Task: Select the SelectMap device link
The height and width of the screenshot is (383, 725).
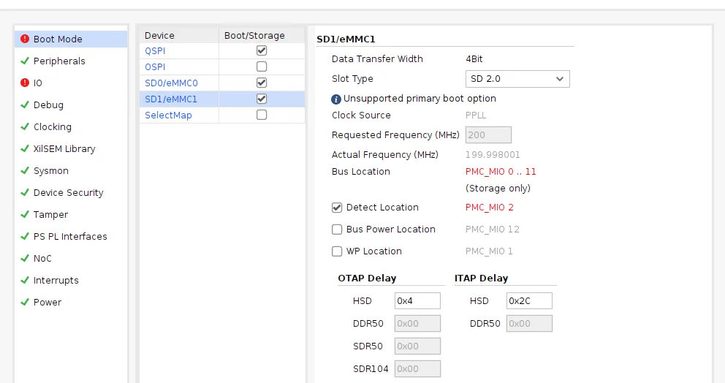Action: pos(168,115)
